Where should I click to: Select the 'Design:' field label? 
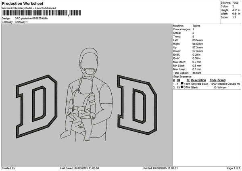(x=6, y=19)
